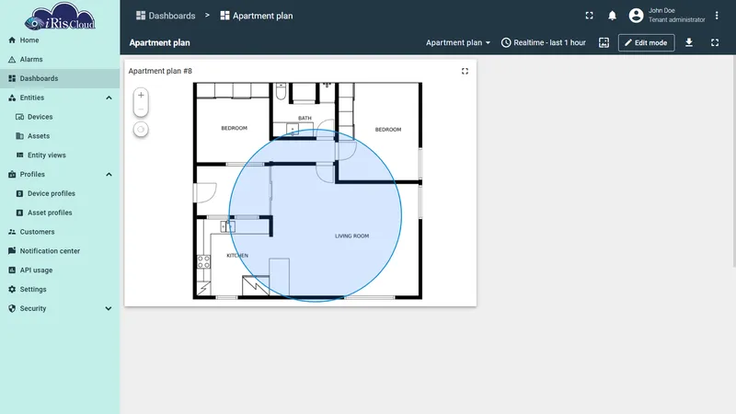Expand the Apartment plan #8 widget fullscreen
Viewport: 736px width, 414px height.
click(465, 72)
